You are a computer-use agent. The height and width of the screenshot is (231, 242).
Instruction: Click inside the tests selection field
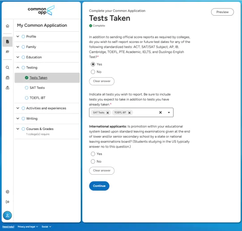pos(131,113)
